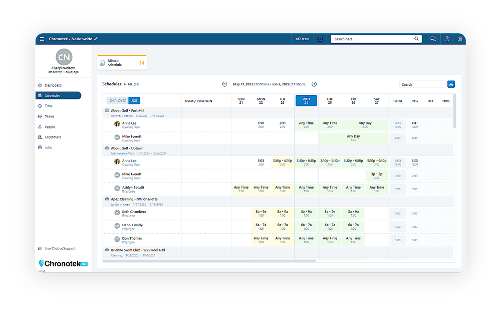Viewport: 501px width, 310px height.
Task: Open the All Depts dropdown
Action: point(302,38)
